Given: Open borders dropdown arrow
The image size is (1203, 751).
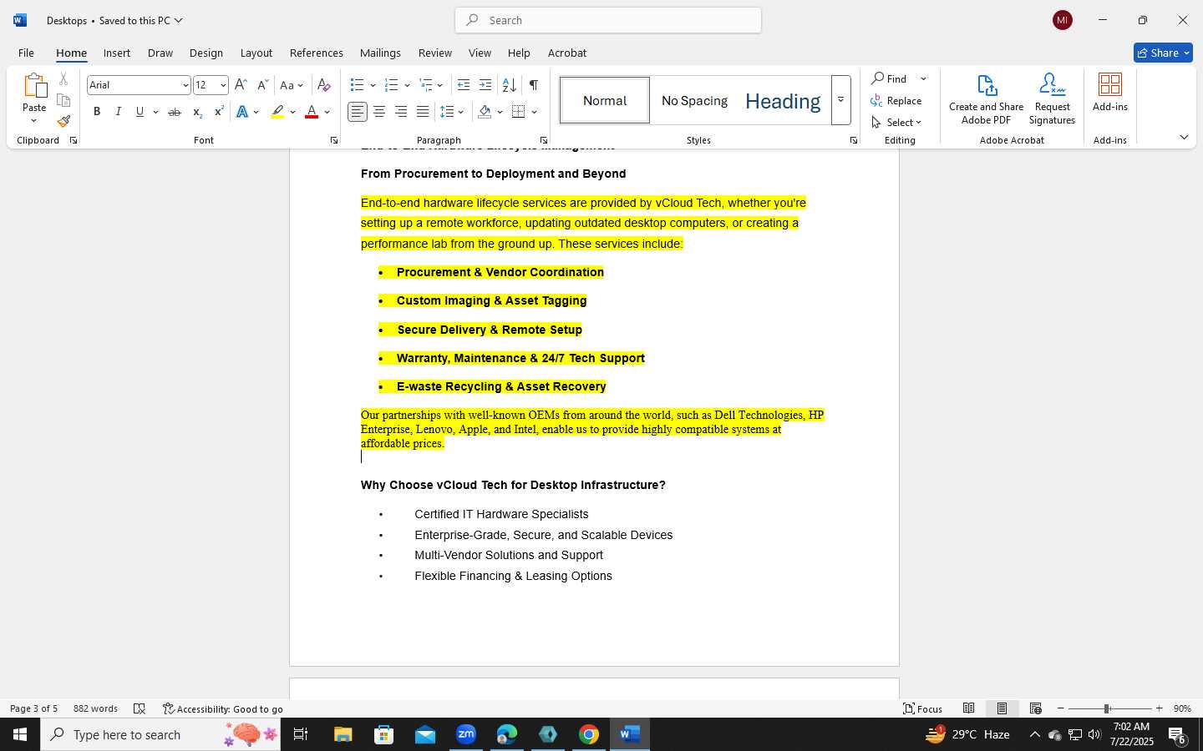Looking at the screenshot, I should pyautogui.click(x=534, y=112).
